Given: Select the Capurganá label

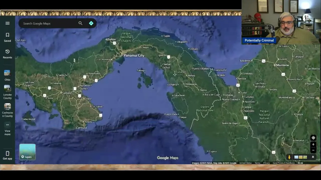Looking at the screenshot, I should [220, 70].
